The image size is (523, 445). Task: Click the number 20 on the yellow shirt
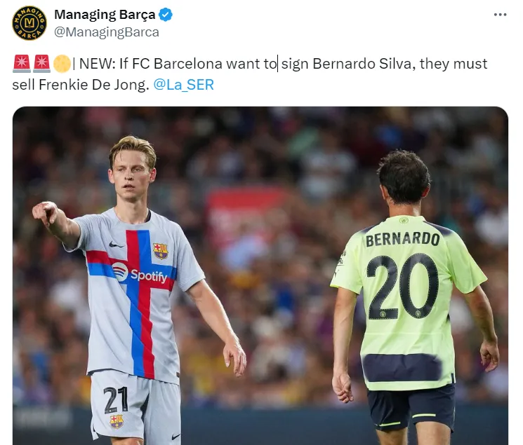[x=402, y=287]
